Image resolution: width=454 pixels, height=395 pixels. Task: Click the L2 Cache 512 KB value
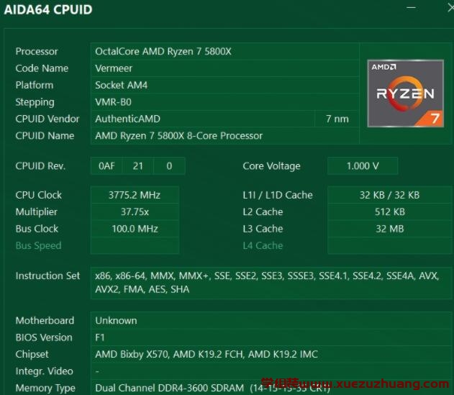(x=390, y=212)
